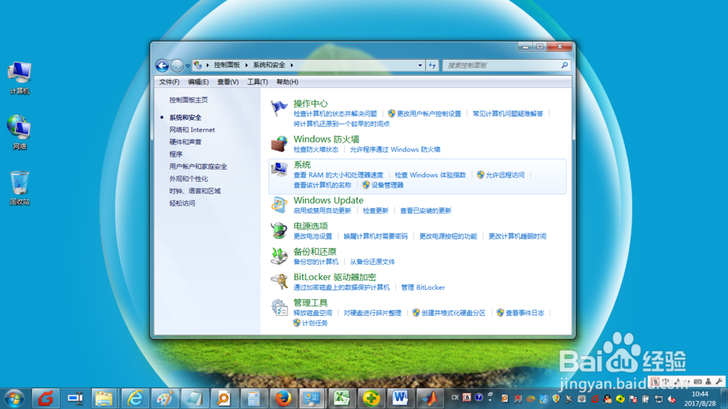Select 网络和 Internet in the sidebar

191,130
